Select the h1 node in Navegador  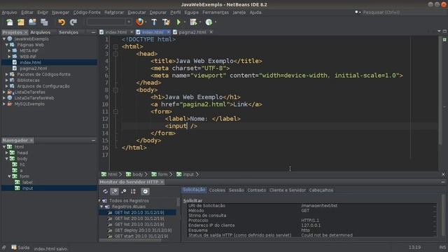pyautogui.click(x=22, y=164)
